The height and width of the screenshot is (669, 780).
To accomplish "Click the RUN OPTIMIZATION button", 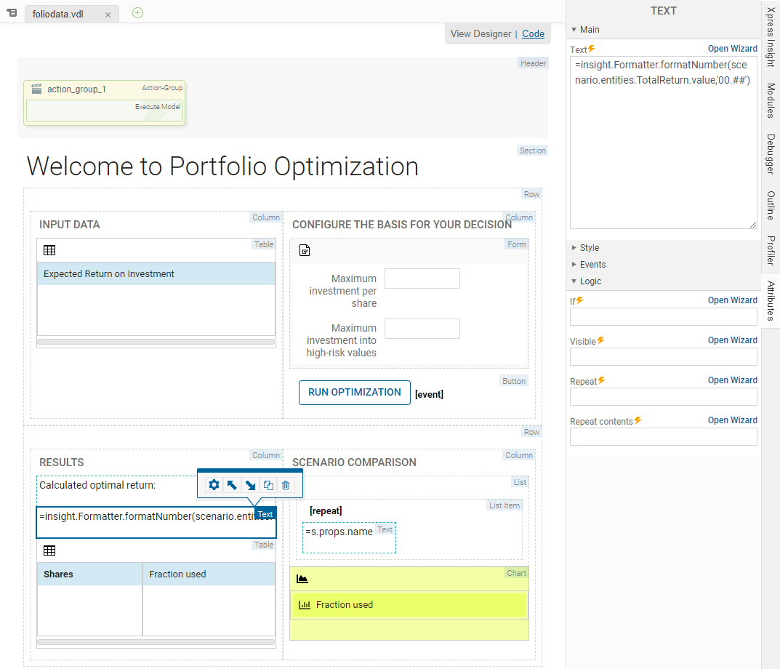I will pyautogui.click(x=354, y=393).
